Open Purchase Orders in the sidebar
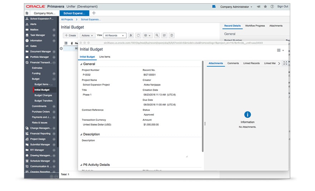 pyautogui.click(x=40, y=112)
